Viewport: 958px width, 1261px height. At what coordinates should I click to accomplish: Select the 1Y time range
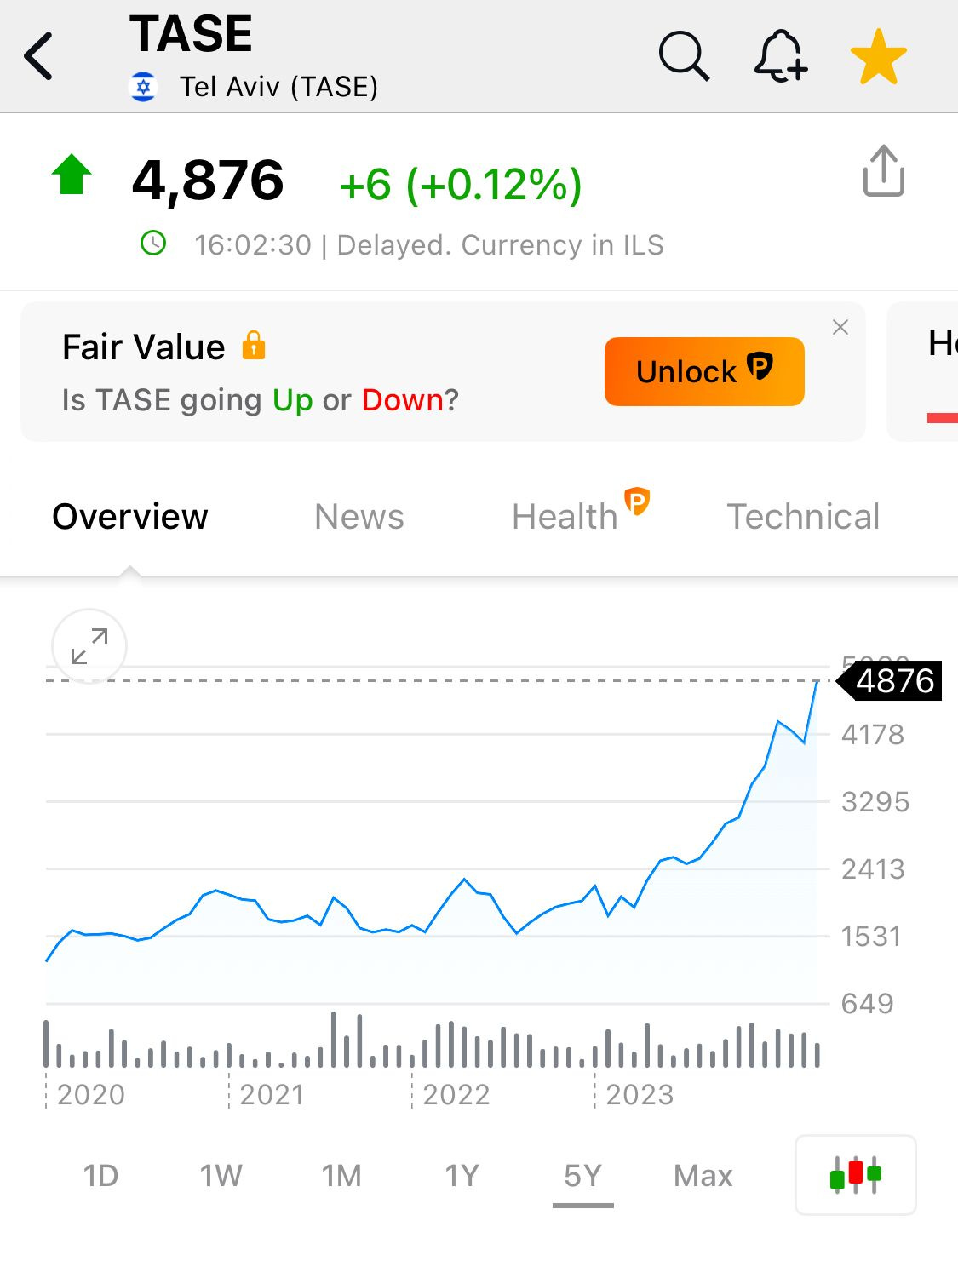[462, 1176]
